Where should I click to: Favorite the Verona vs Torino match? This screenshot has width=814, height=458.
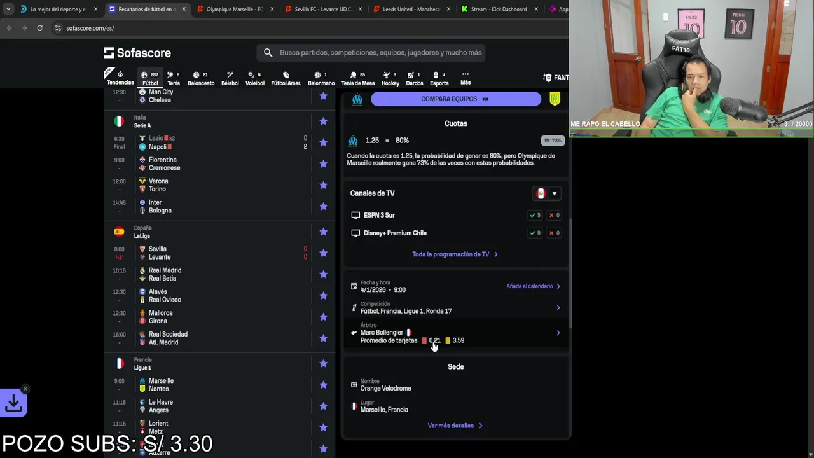pos(323,185)
